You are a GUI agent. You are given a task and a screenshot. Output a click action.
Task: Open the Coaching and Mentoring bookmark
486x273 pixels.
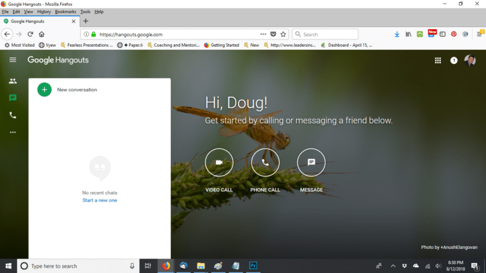point(173,45)
